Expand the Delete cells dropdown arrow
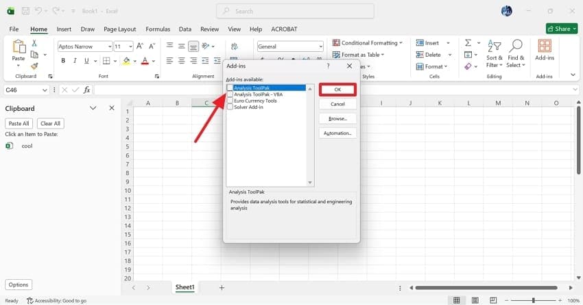 coord(450,55)
